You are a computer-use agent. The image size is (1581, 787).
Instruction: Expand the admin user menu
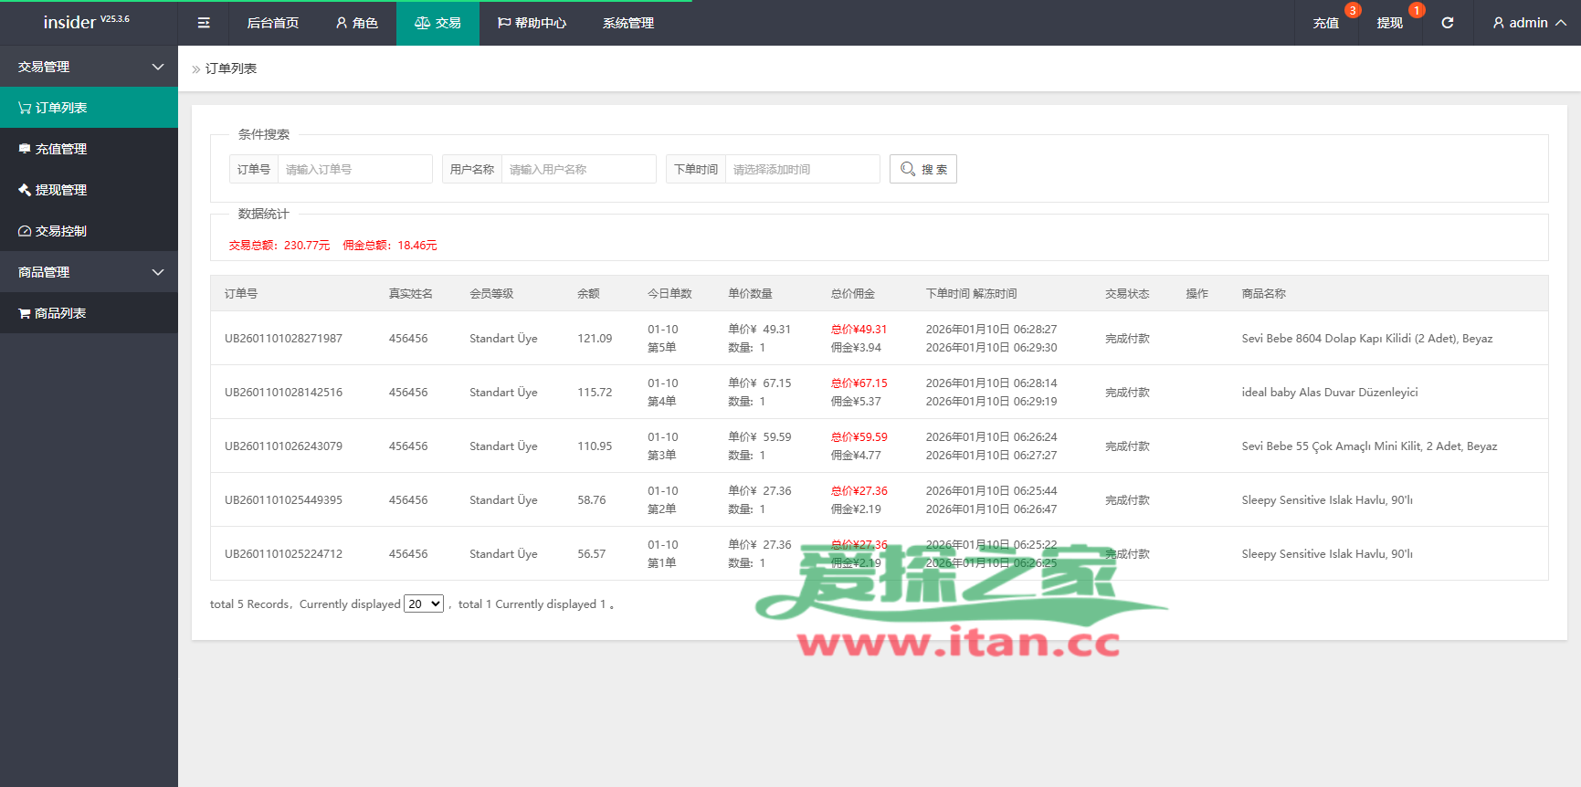[1528, 23]
